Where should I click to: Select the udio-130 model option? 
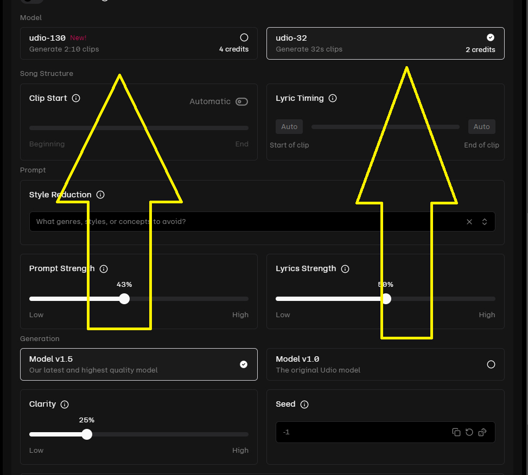tap(139, 43)
